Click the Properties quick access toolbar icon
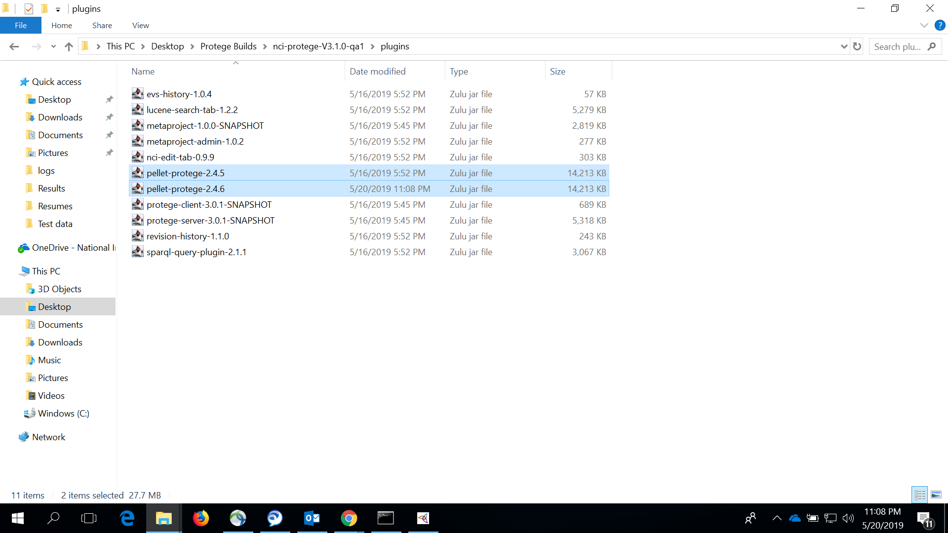This screenshot has height=533, width=948. tap(29, 9)
